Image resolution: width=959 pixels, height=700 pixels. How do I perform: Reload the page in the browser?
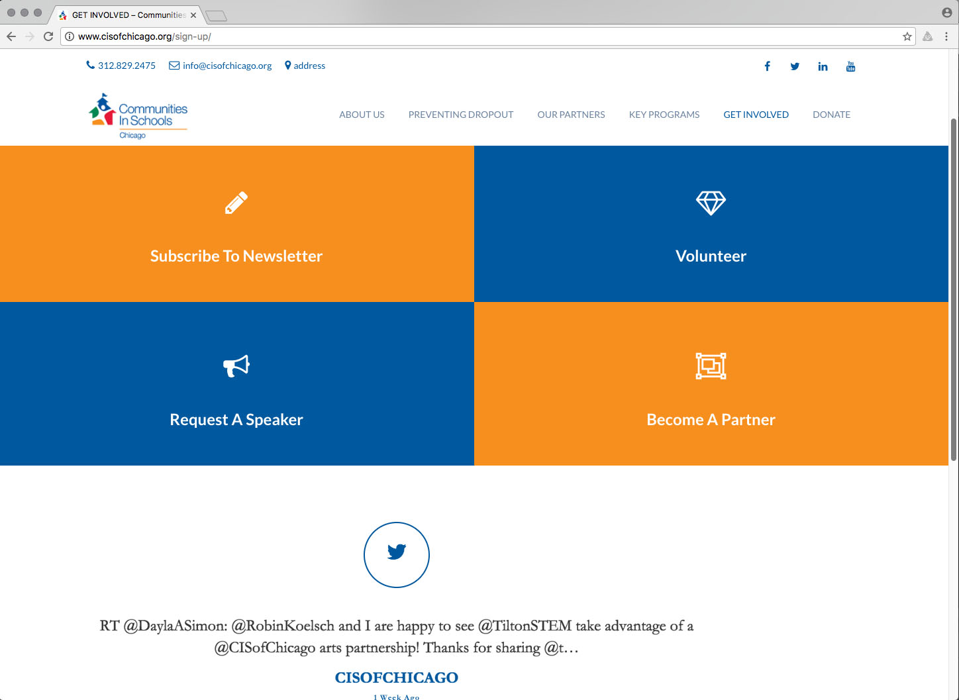[x=48, y=36]
